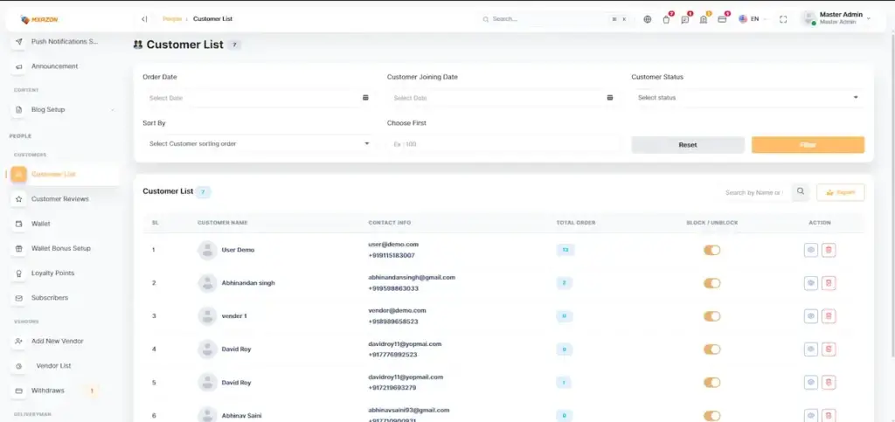
Task: Toggle block status for Abhinandan singh
Action: pos(711,283)
